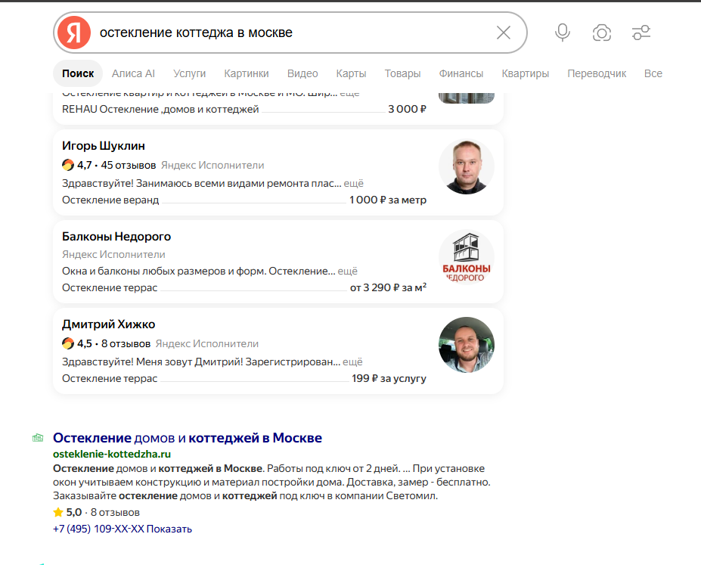
Task: Click 199 ₽ за услугу price
Action: click(x=389, y=378)
